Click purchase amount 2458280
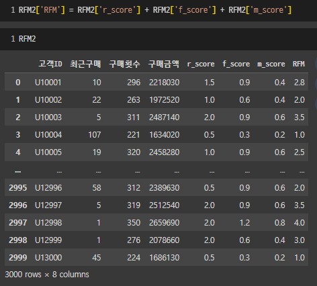Screen dimensions: 317x286 coord(165,152)
